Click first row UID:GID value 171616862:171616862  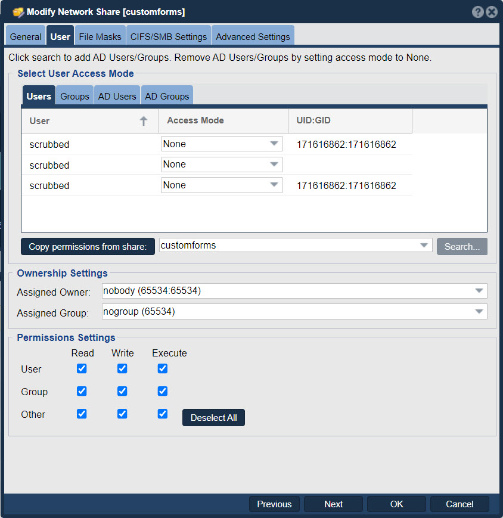click(346, 144)
